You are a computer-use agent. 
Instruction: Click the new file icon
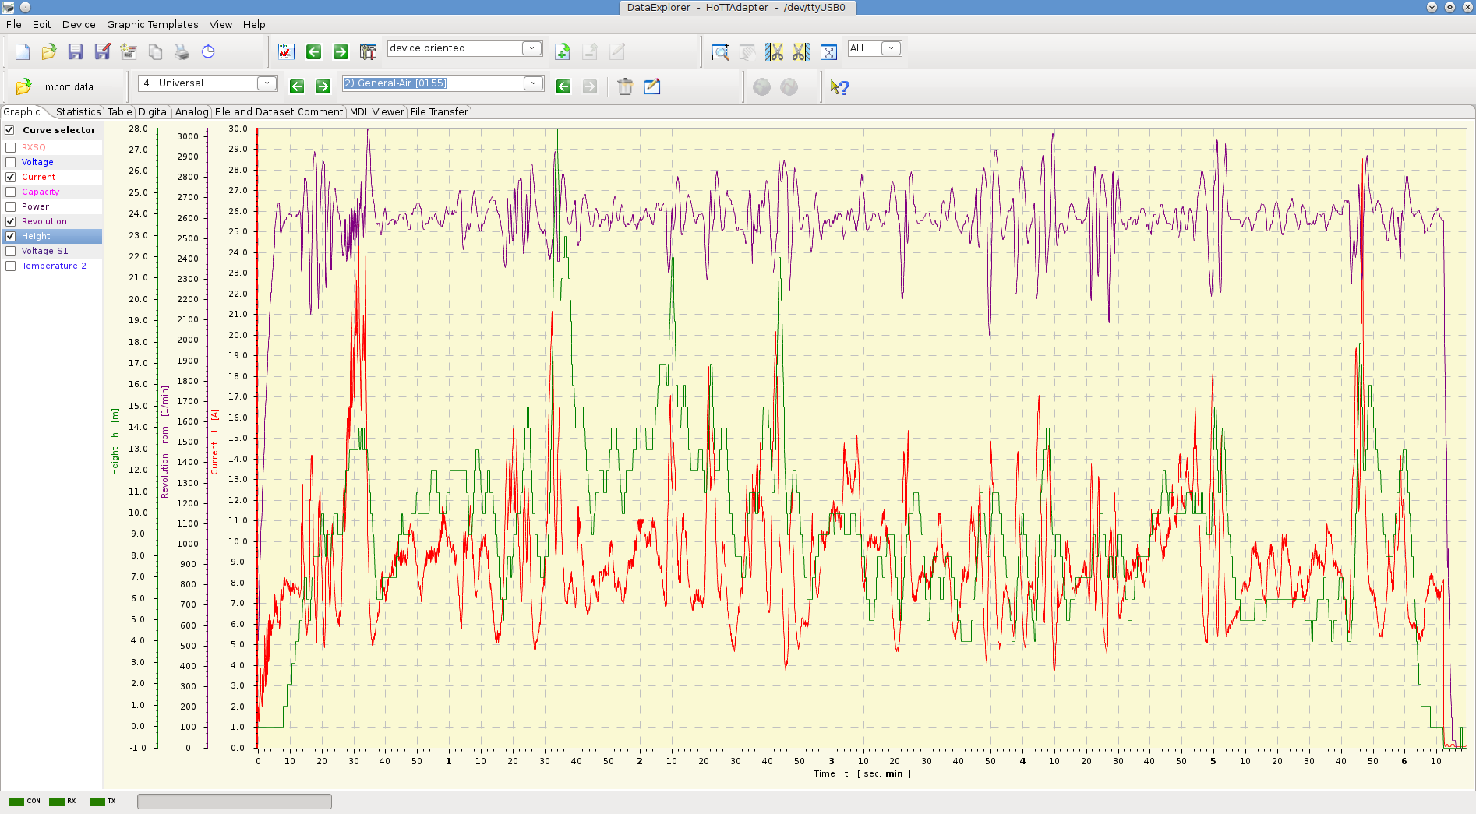point(23,52)
